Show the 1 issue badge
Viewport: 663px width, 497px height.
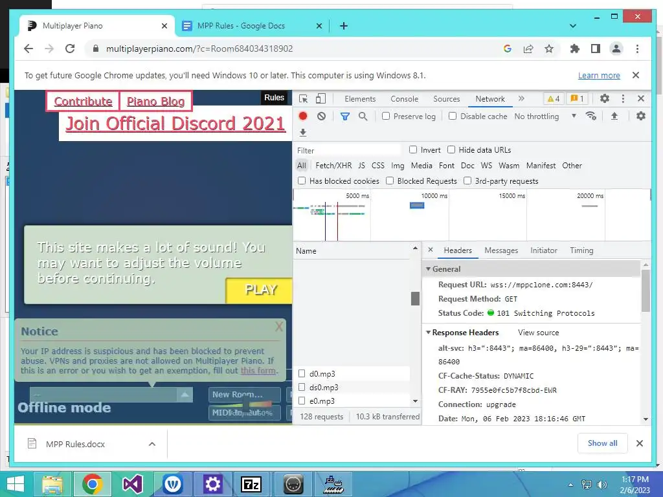(x=577, y=99)
